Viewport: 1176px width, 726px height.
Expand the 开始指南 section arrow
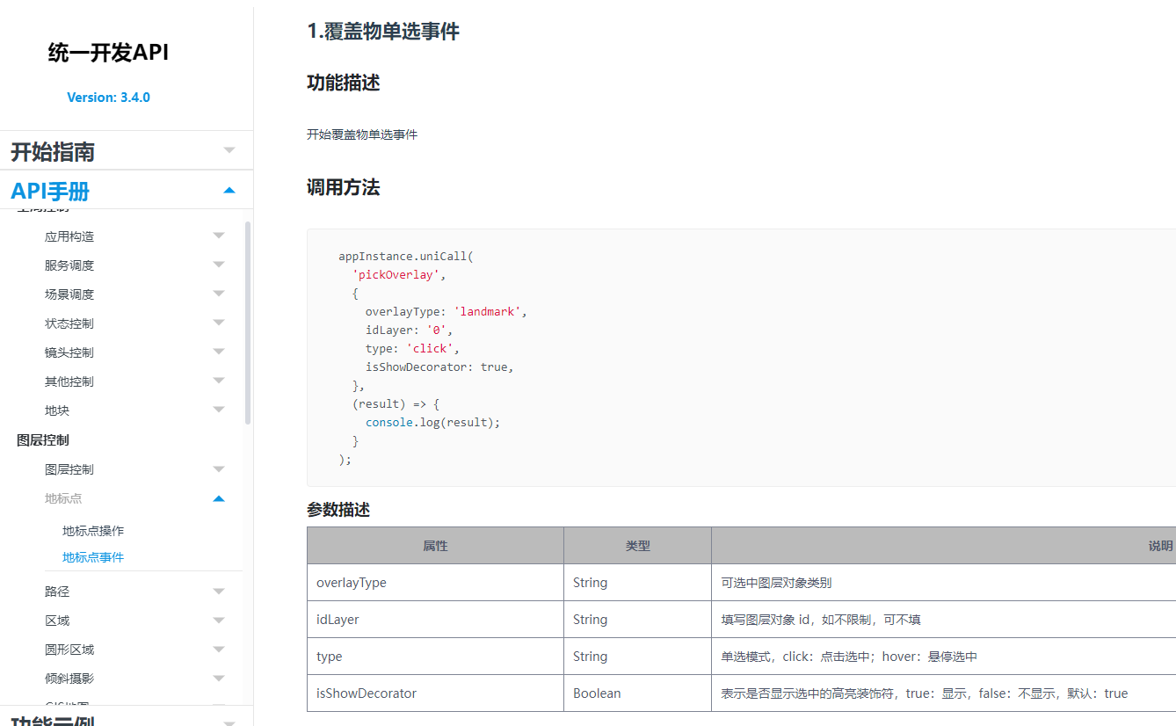229,151
